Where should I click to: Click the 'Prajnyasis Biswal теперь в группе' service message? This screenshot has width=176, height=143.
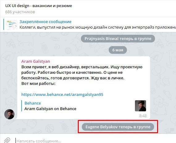pos(118,38)
